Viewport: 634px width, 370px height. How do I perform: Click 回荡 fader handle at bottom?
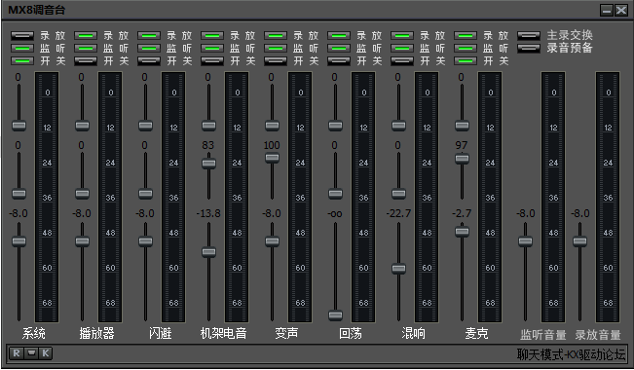[x=335, y=315]
